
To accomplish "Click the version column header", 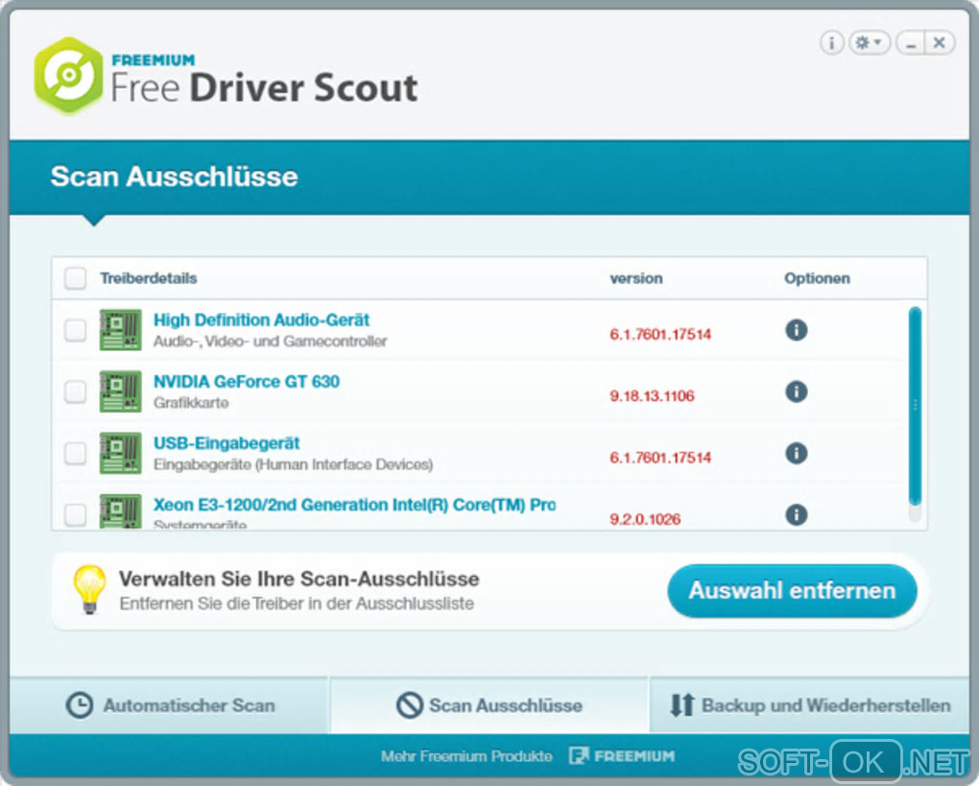I will (x=636, y=278).
